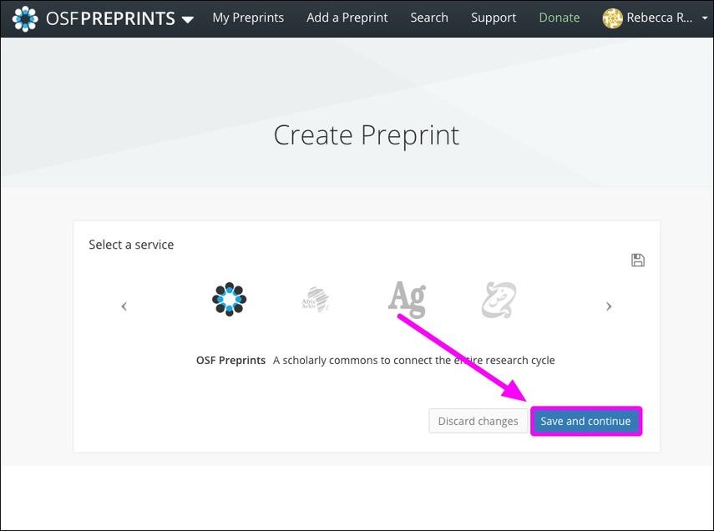Click the 'Create Preprint' page title
This screenshot has width=714, height=531.
point(366,135)
